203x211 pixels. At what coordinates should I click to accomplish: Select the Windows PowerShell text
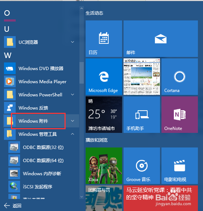40,95
